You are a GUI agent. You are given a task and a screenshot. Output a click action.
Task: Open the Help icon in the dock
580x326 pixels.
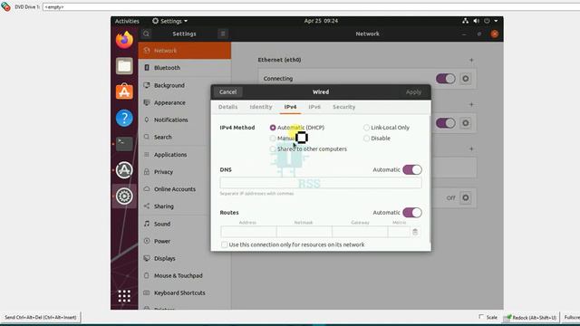point(124,119)
